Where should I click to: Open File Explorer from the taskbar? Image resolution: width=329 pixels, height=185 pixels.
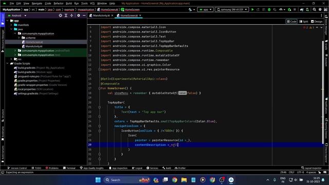click(x=184, y=180)
